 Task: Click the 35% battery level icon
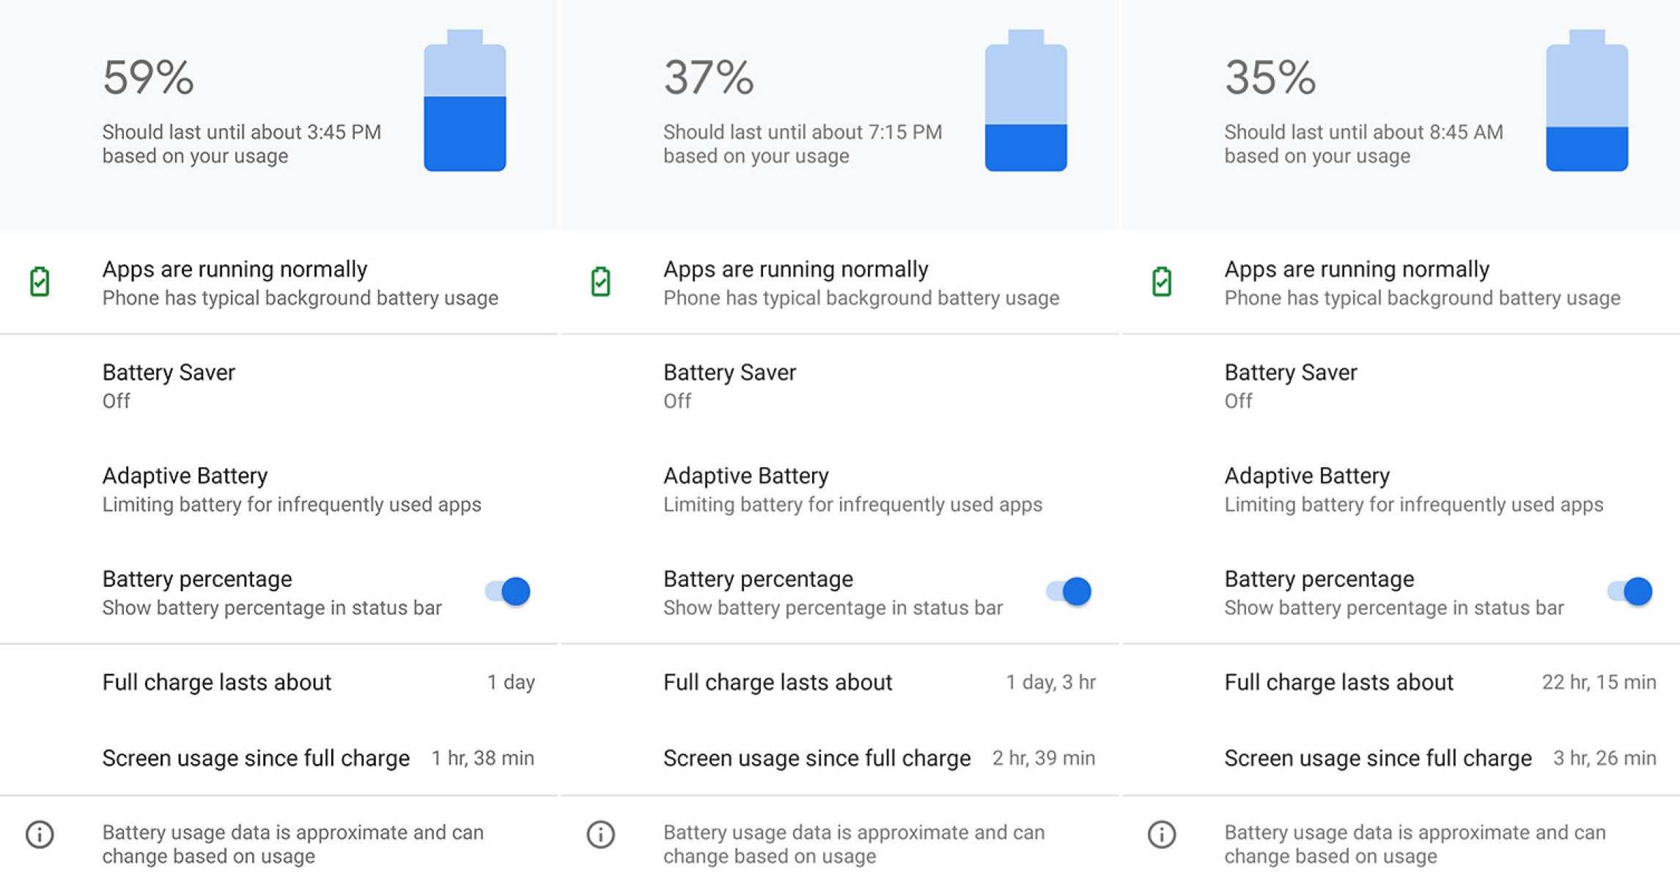pyautogui.click(x=1587, y=101)
